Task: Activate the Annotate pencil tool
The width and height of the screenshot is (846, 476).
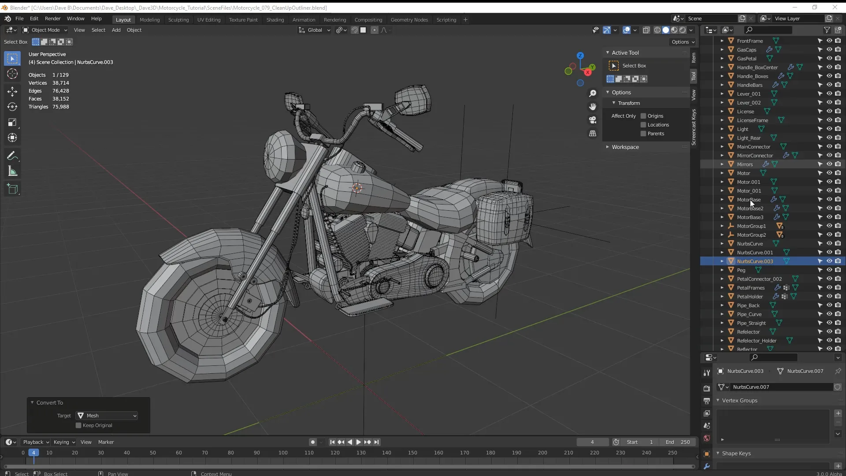Action: click(12, 156)
